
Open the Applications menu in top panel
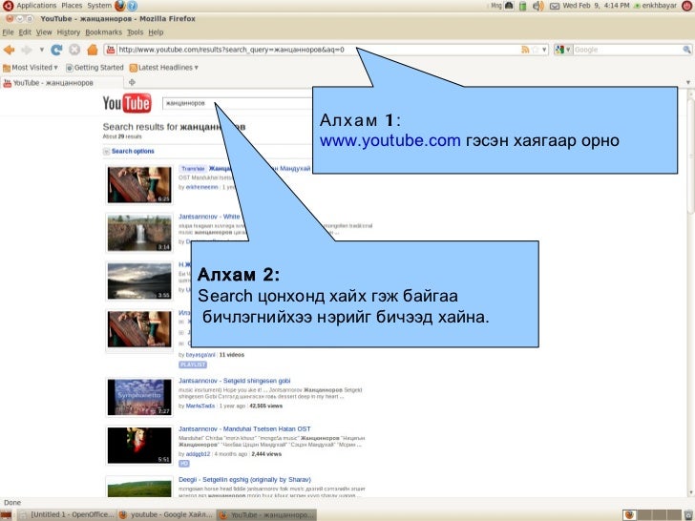pyautogui.click(x=36, y=6)
